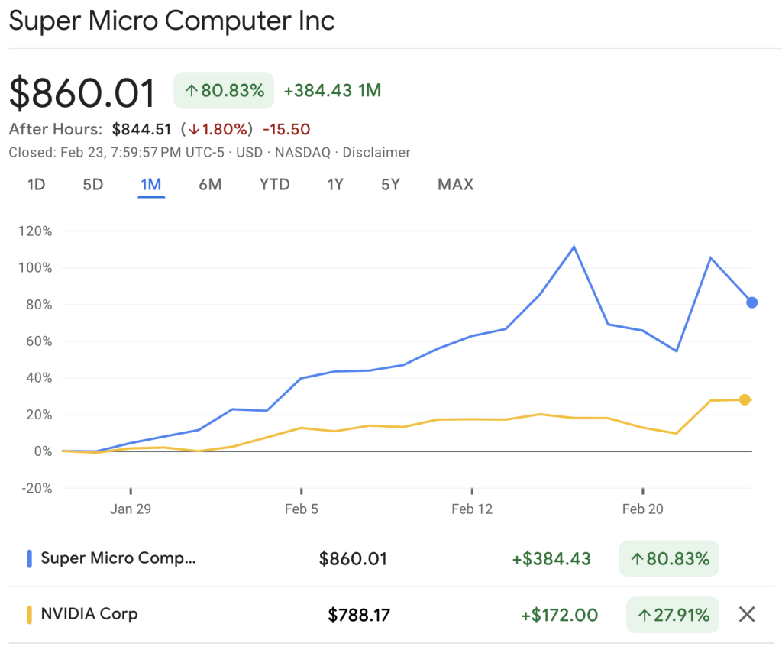The image size is (782, 653).
Task: Remove NVIDIA Corp comparison with X icon
Action: pyautogui.click(x=747, y=614)
